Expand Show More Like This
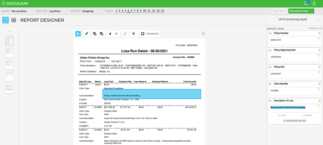 point(295,121)
